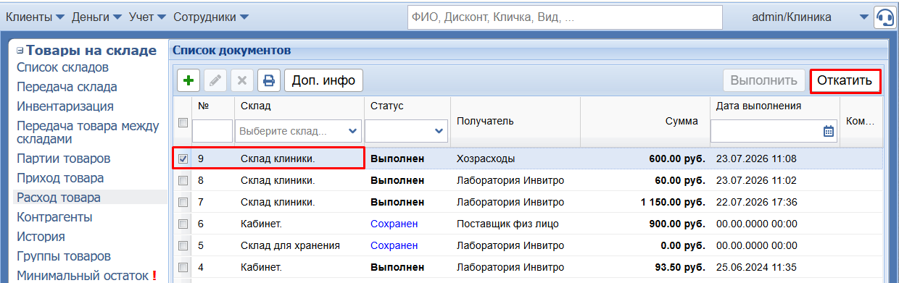Open История in sidebar
899x283 pixels.
[41, 237]
